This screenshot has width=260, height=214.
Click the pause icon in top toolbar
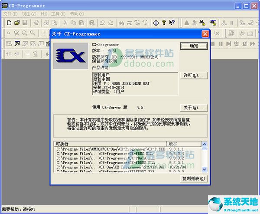click(232, 23)
